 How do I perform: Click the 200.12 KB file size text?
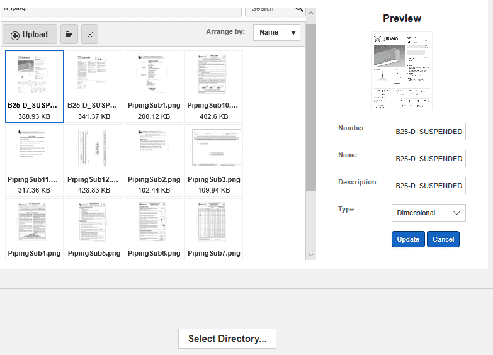154,116
